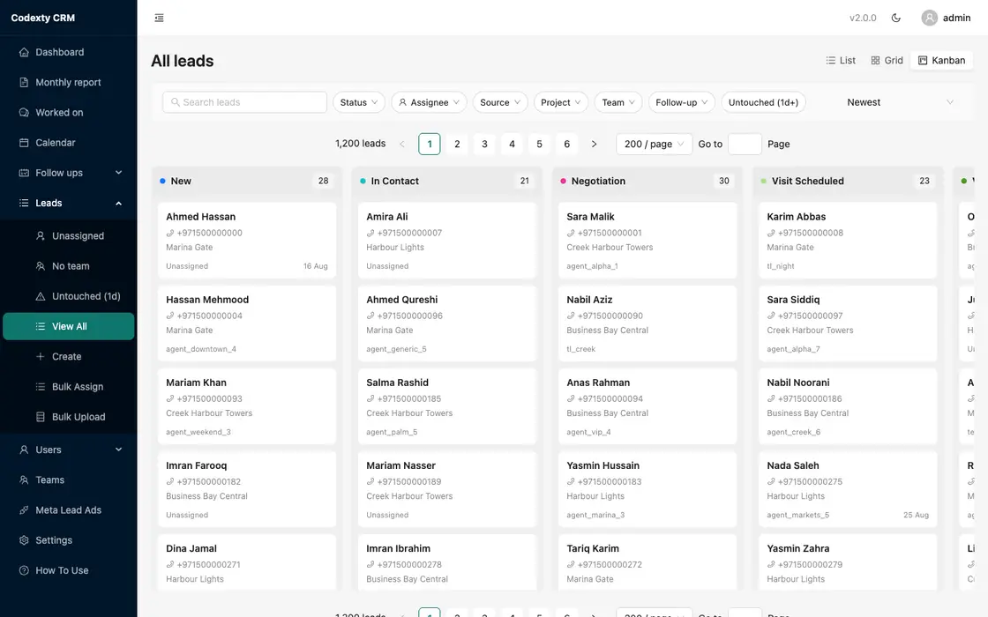
Task: Switch to Kanban view
Action: (x=941, y=61)
